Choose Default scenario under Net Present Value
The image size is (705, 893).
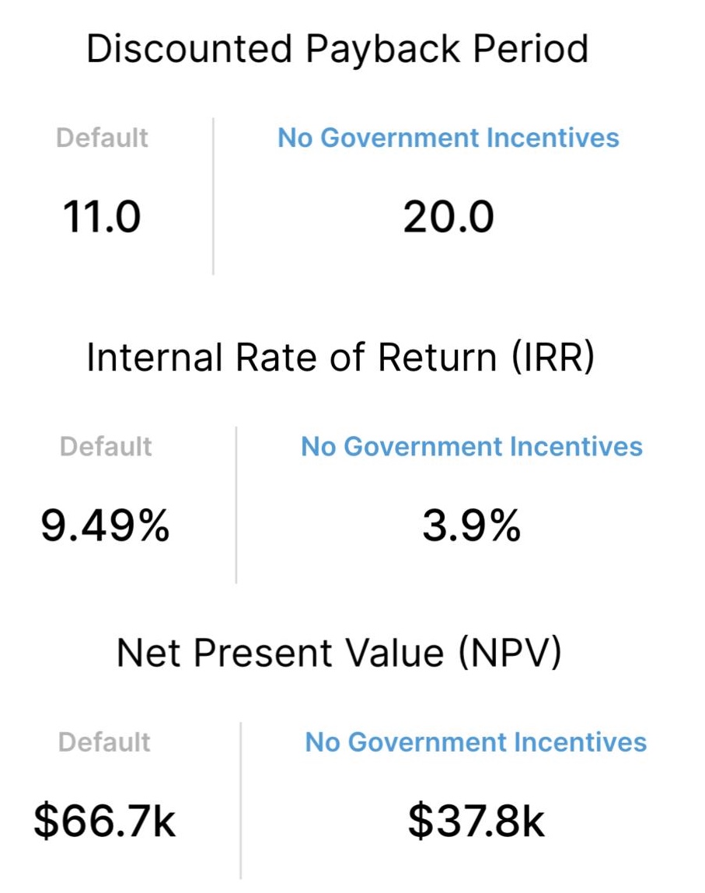pyautogui.click(x=104, y=742)
